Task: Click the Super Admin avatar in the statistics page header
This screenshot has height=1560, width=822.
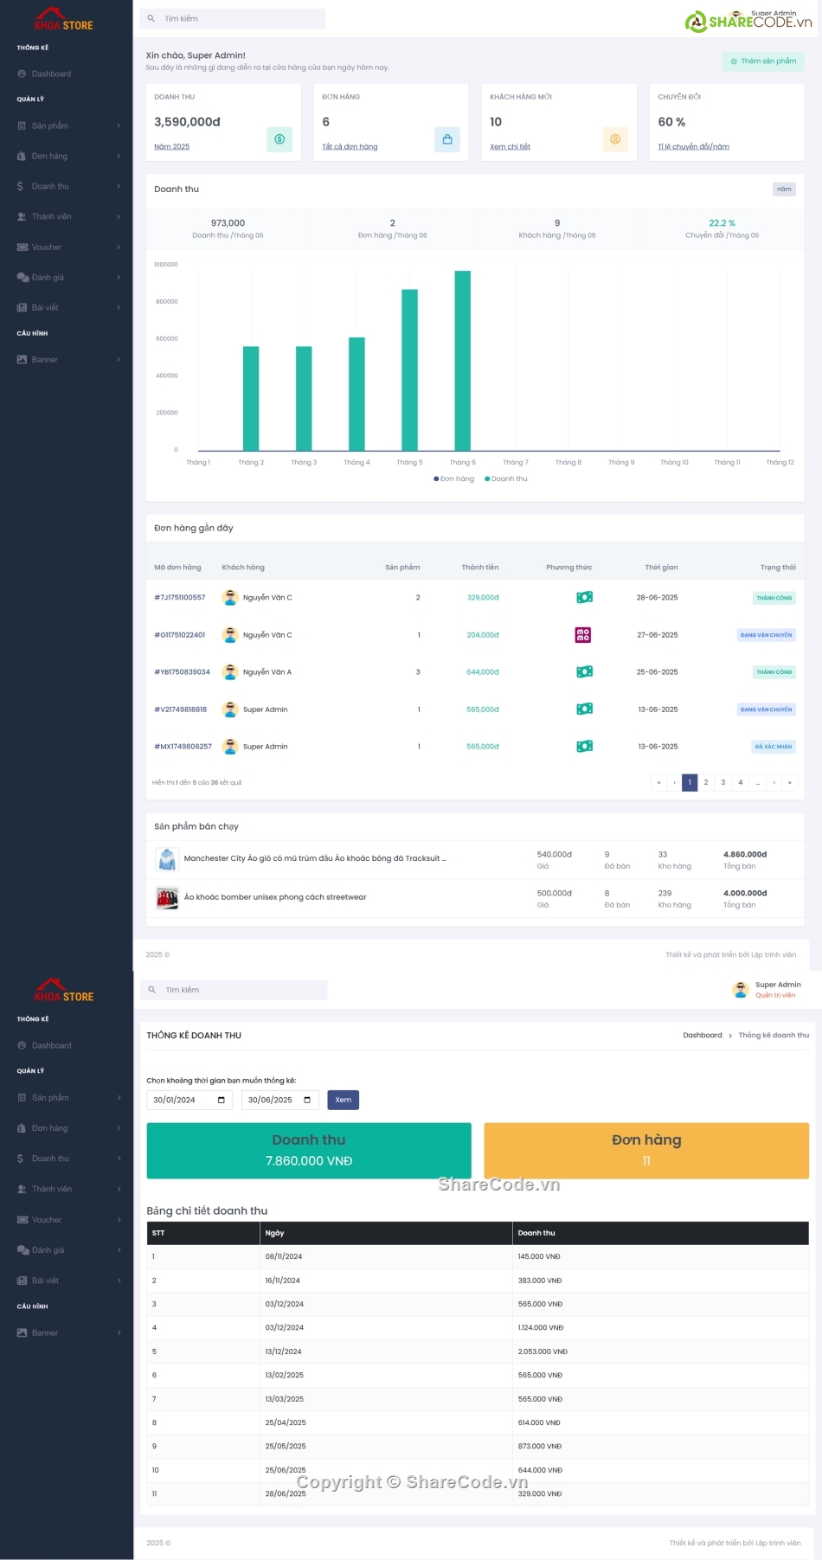Action: pyautogui.click(x=741, y=990)
